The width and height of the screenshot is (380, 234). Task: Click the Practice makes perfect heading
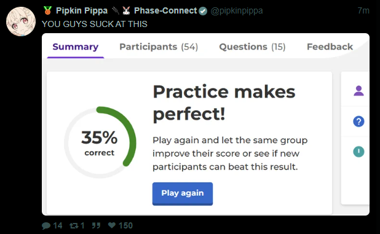tap(224, 103)
